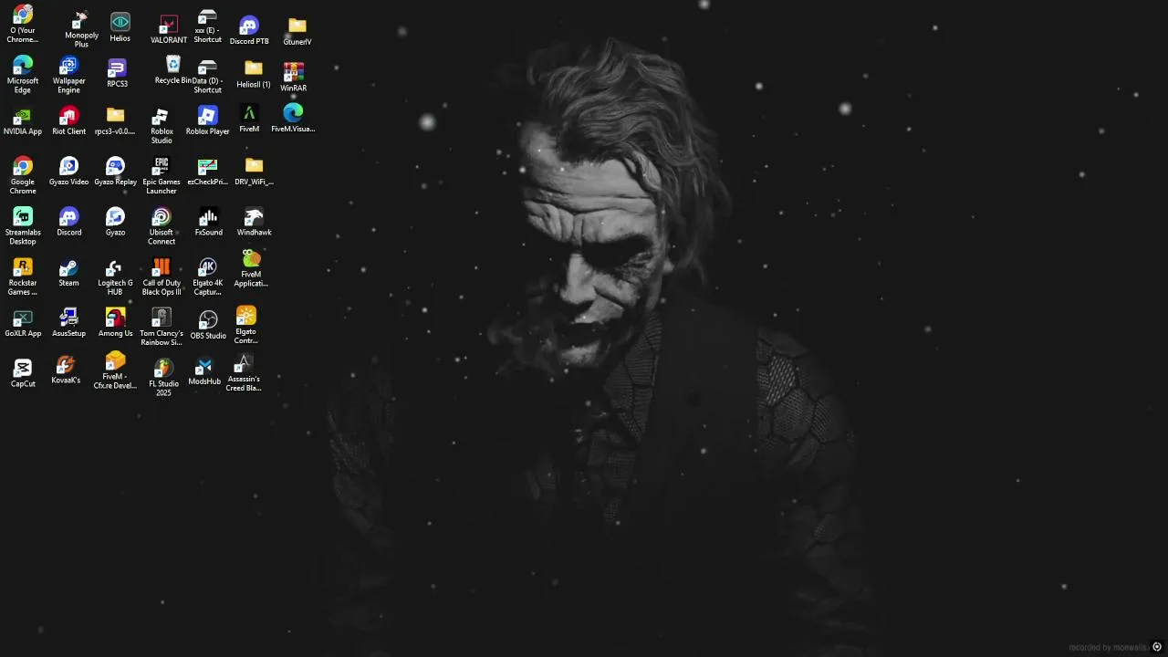Launch the Riot Client shortcut
The image size is (1168, 657).
click(68, 121)
